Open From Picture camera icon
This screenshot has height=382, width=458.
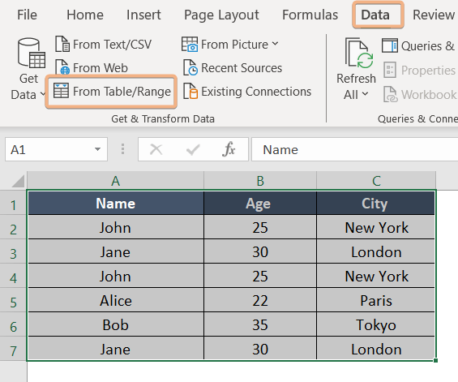point(190,44)
